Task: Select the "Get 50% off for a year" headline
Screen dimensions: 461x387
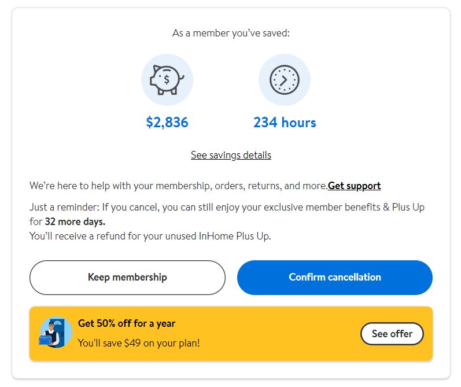Action: pos(127,323)
